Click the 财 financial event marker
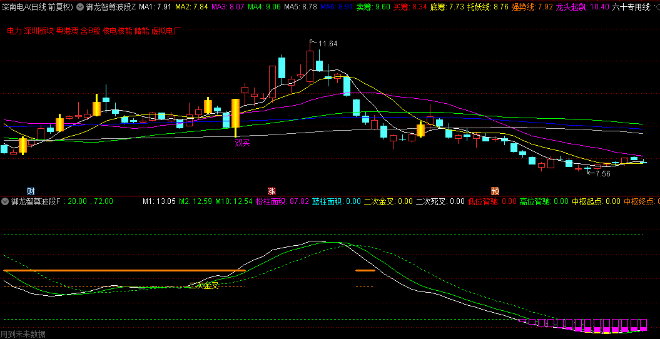Viewport: 660px width, 339px height. pos(31,191)
